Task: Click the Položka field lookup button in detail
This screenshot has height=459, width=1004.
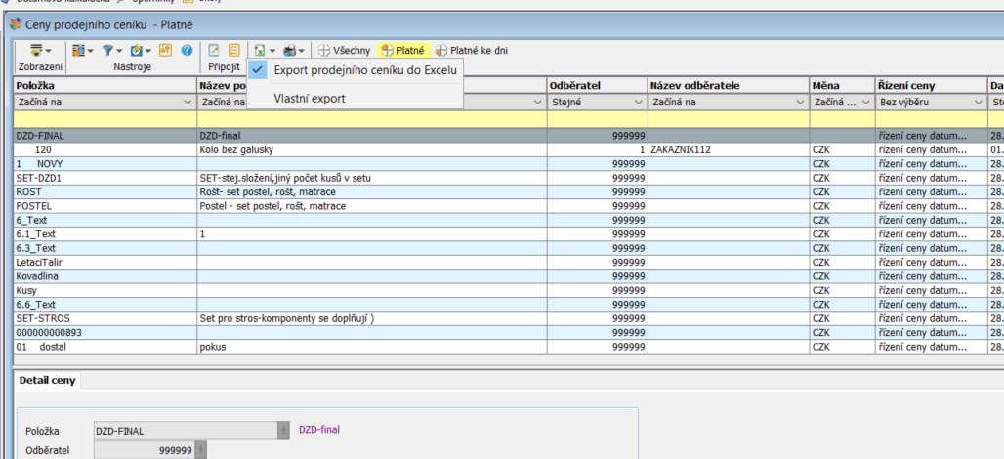Action: coord(283,430)
